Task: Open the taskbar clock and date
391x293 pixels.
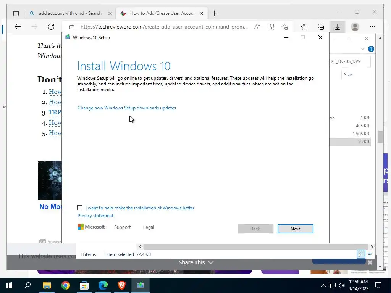Action: coord(358,285)
